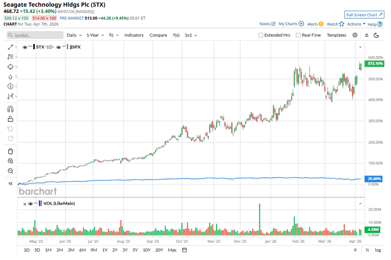Image resolution: width=391 pixels, height=260 pixels.
Task: Check the Real-Time checkbox
Action: point(298,35)
